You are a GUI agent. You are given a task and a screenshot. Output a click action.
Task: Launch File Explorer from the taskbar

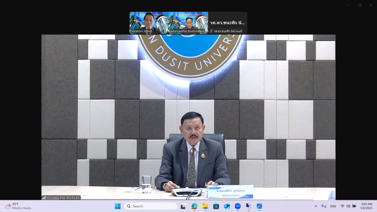[x=205, y=206]
